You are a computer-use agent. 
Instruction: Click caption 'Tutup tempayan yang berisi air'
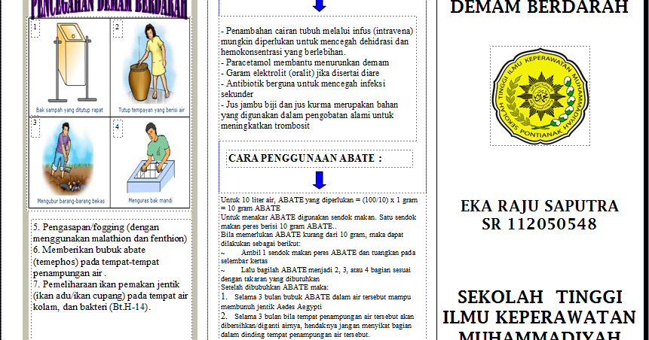(152, 111)
